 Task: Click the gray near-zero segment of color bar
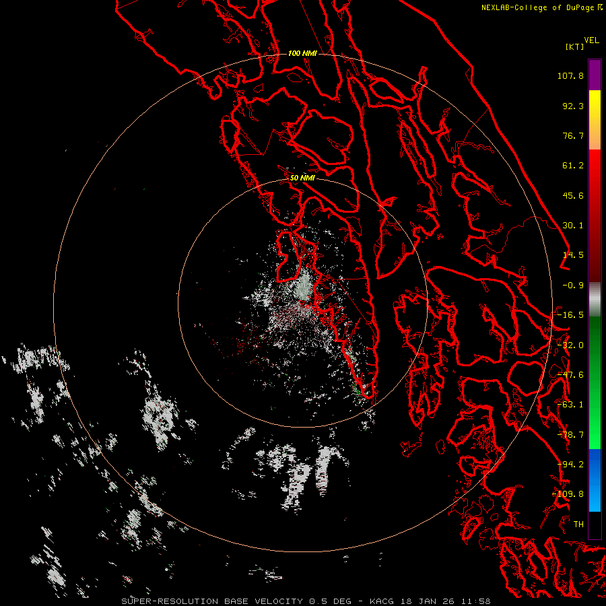pos(595,300)
